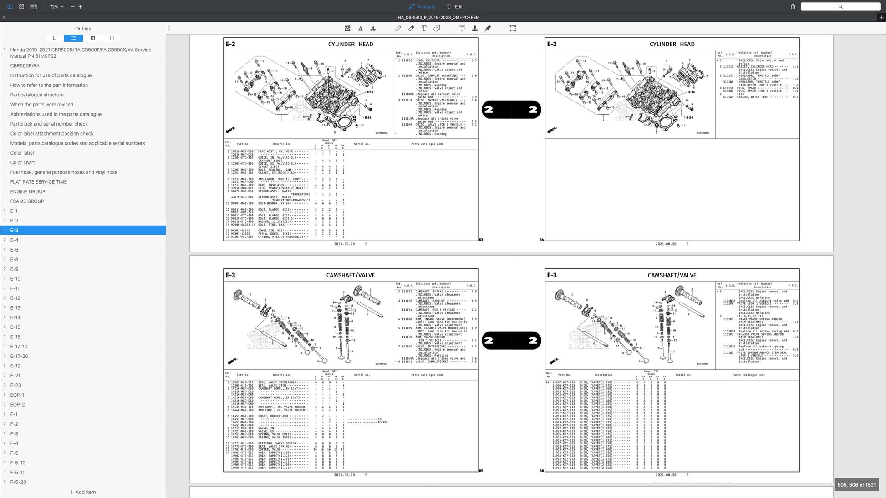Open ENGINE GROUP outline entry
The image size is (886, 498).
[x=28, y=191]
